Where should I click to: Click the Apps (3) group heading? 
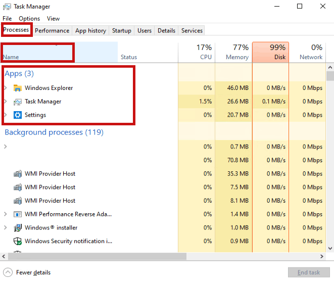(x=19, y=73)
